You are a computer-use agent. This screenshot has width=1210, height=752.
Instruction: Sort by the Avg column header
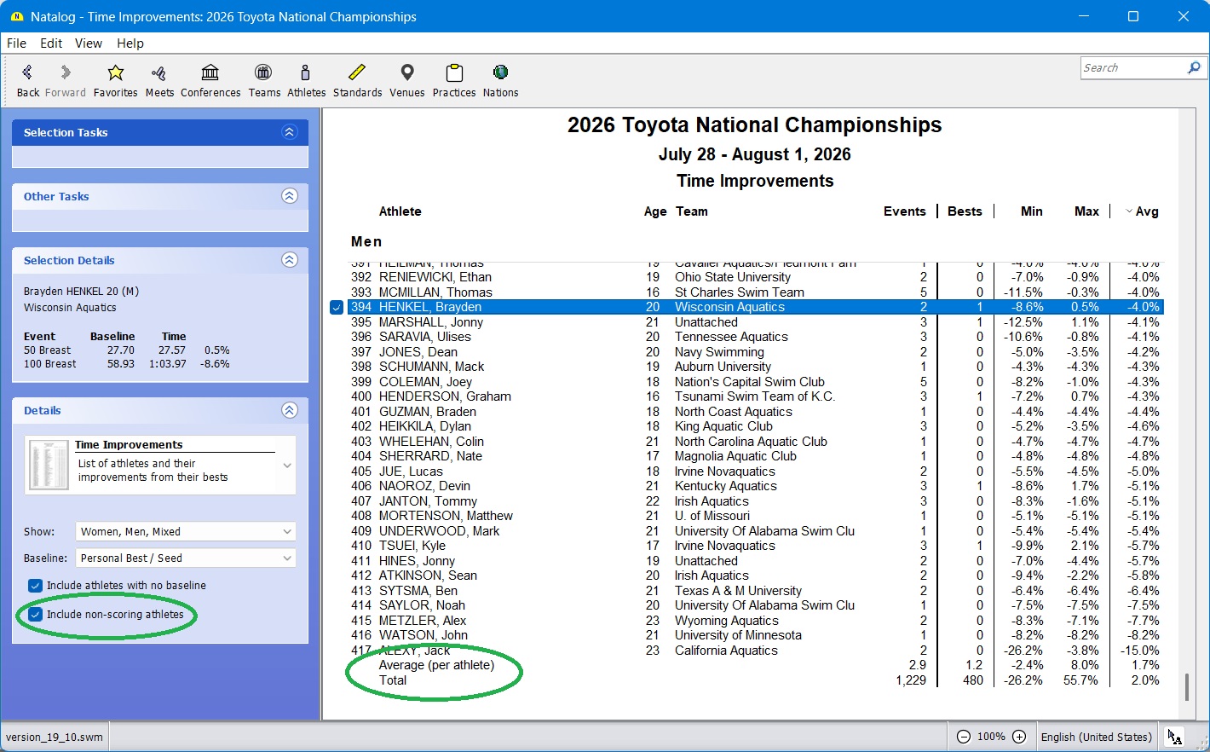(x=1142, y=211)
